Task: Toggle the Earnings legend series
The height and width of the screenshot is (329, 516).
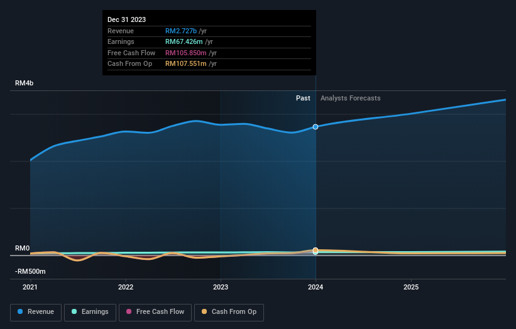Action: coord(90,312)
